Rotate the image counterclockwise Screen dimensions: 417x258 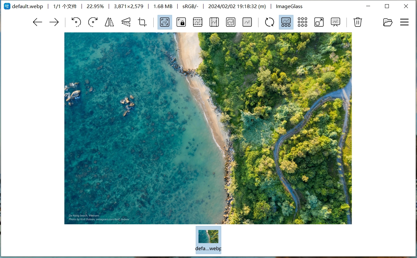(76, 22)
